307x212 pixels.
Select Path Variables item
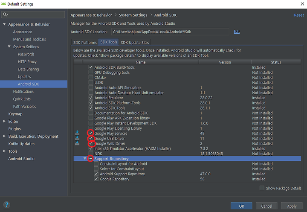(x=24, y=106)
